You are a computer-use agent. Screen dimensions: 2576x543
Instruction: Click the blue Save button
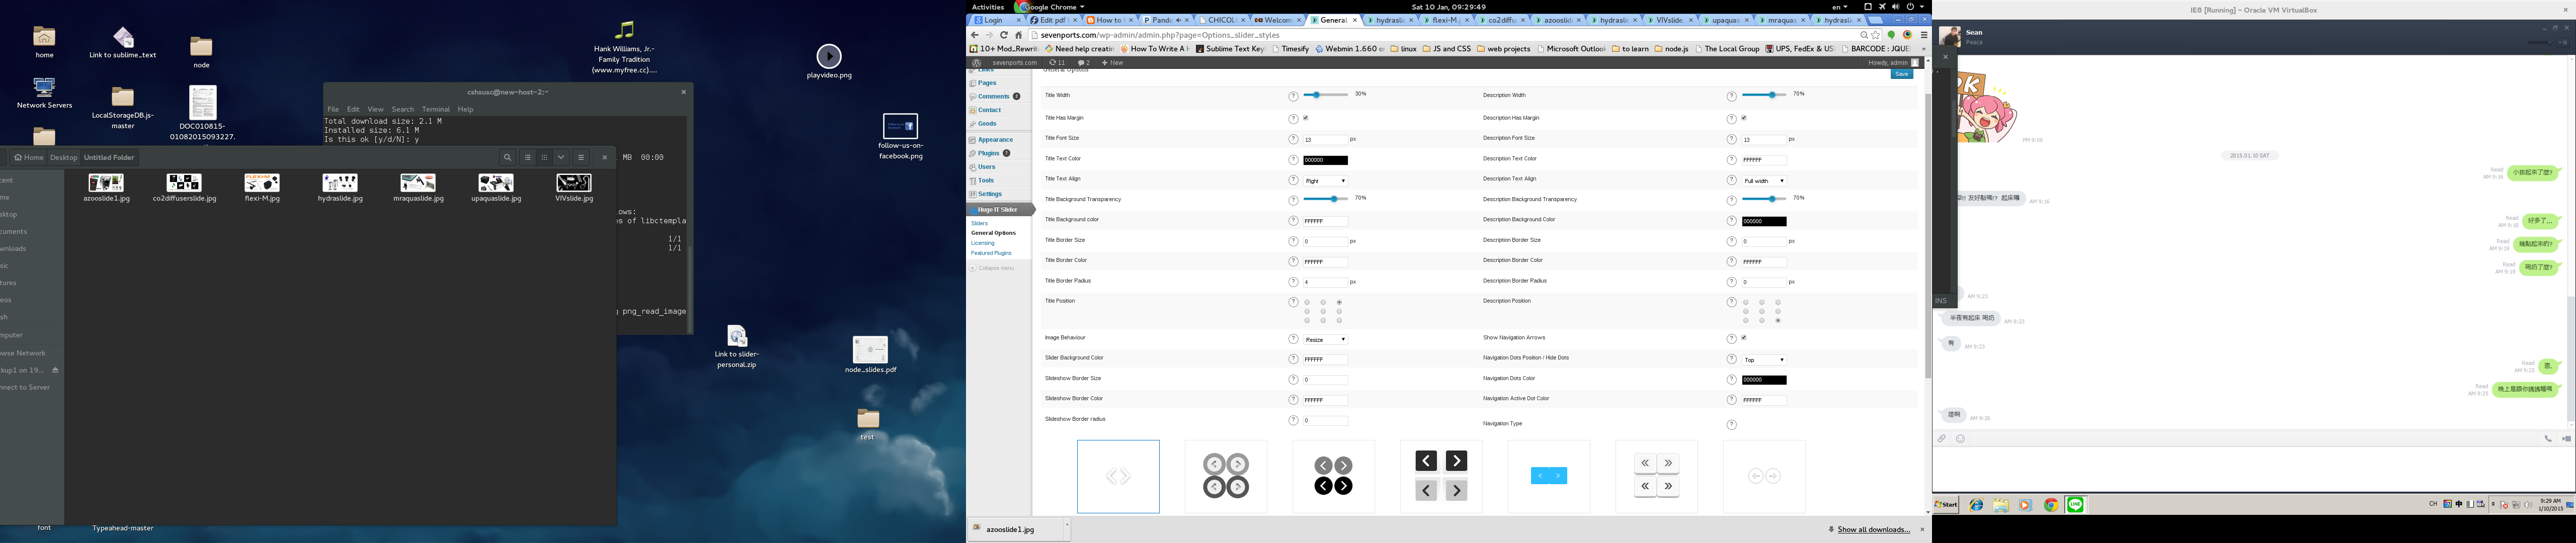coord(1901,74)
